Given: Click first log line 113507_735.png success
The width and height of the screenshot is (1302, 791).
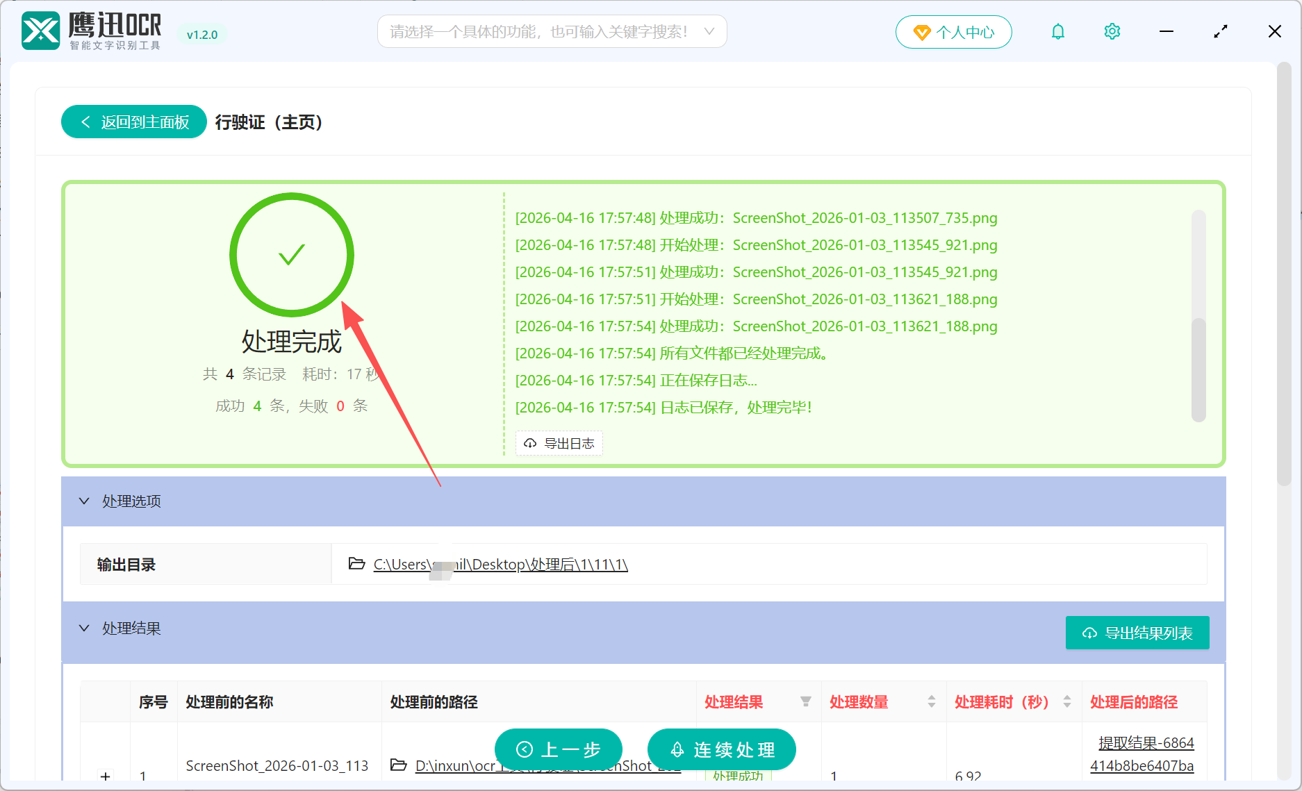Looking at the screenshot, I should 756,218.
